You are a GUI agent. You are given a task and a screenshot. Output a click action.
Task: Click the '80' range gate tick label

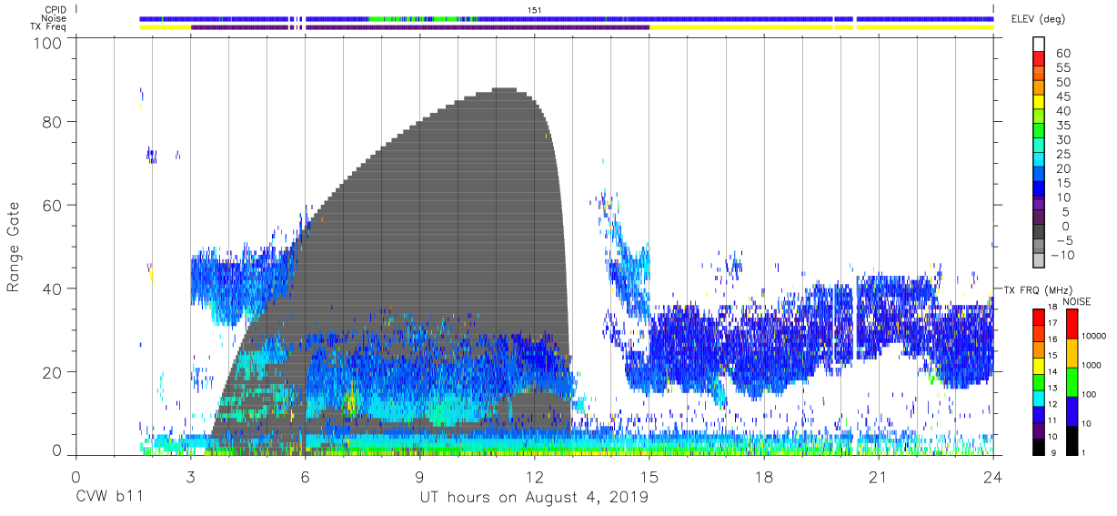point(54,122)
